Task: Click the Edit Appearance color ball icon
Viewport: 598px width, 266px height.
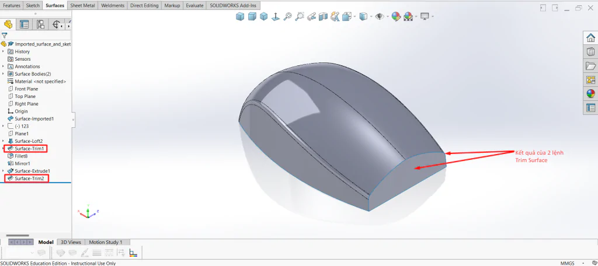Action: [397, 16]
